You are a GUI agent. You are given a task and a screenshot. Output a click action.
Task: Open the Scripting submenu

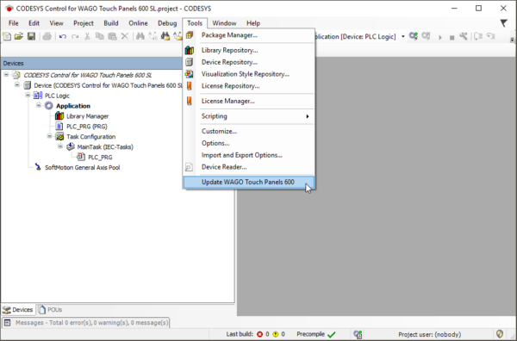249,116
